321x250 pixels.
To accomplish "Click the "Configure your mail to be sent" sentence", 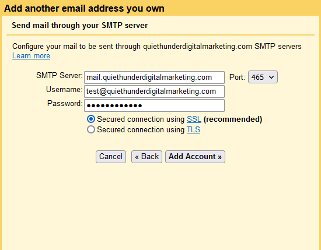I will [157, 47].
